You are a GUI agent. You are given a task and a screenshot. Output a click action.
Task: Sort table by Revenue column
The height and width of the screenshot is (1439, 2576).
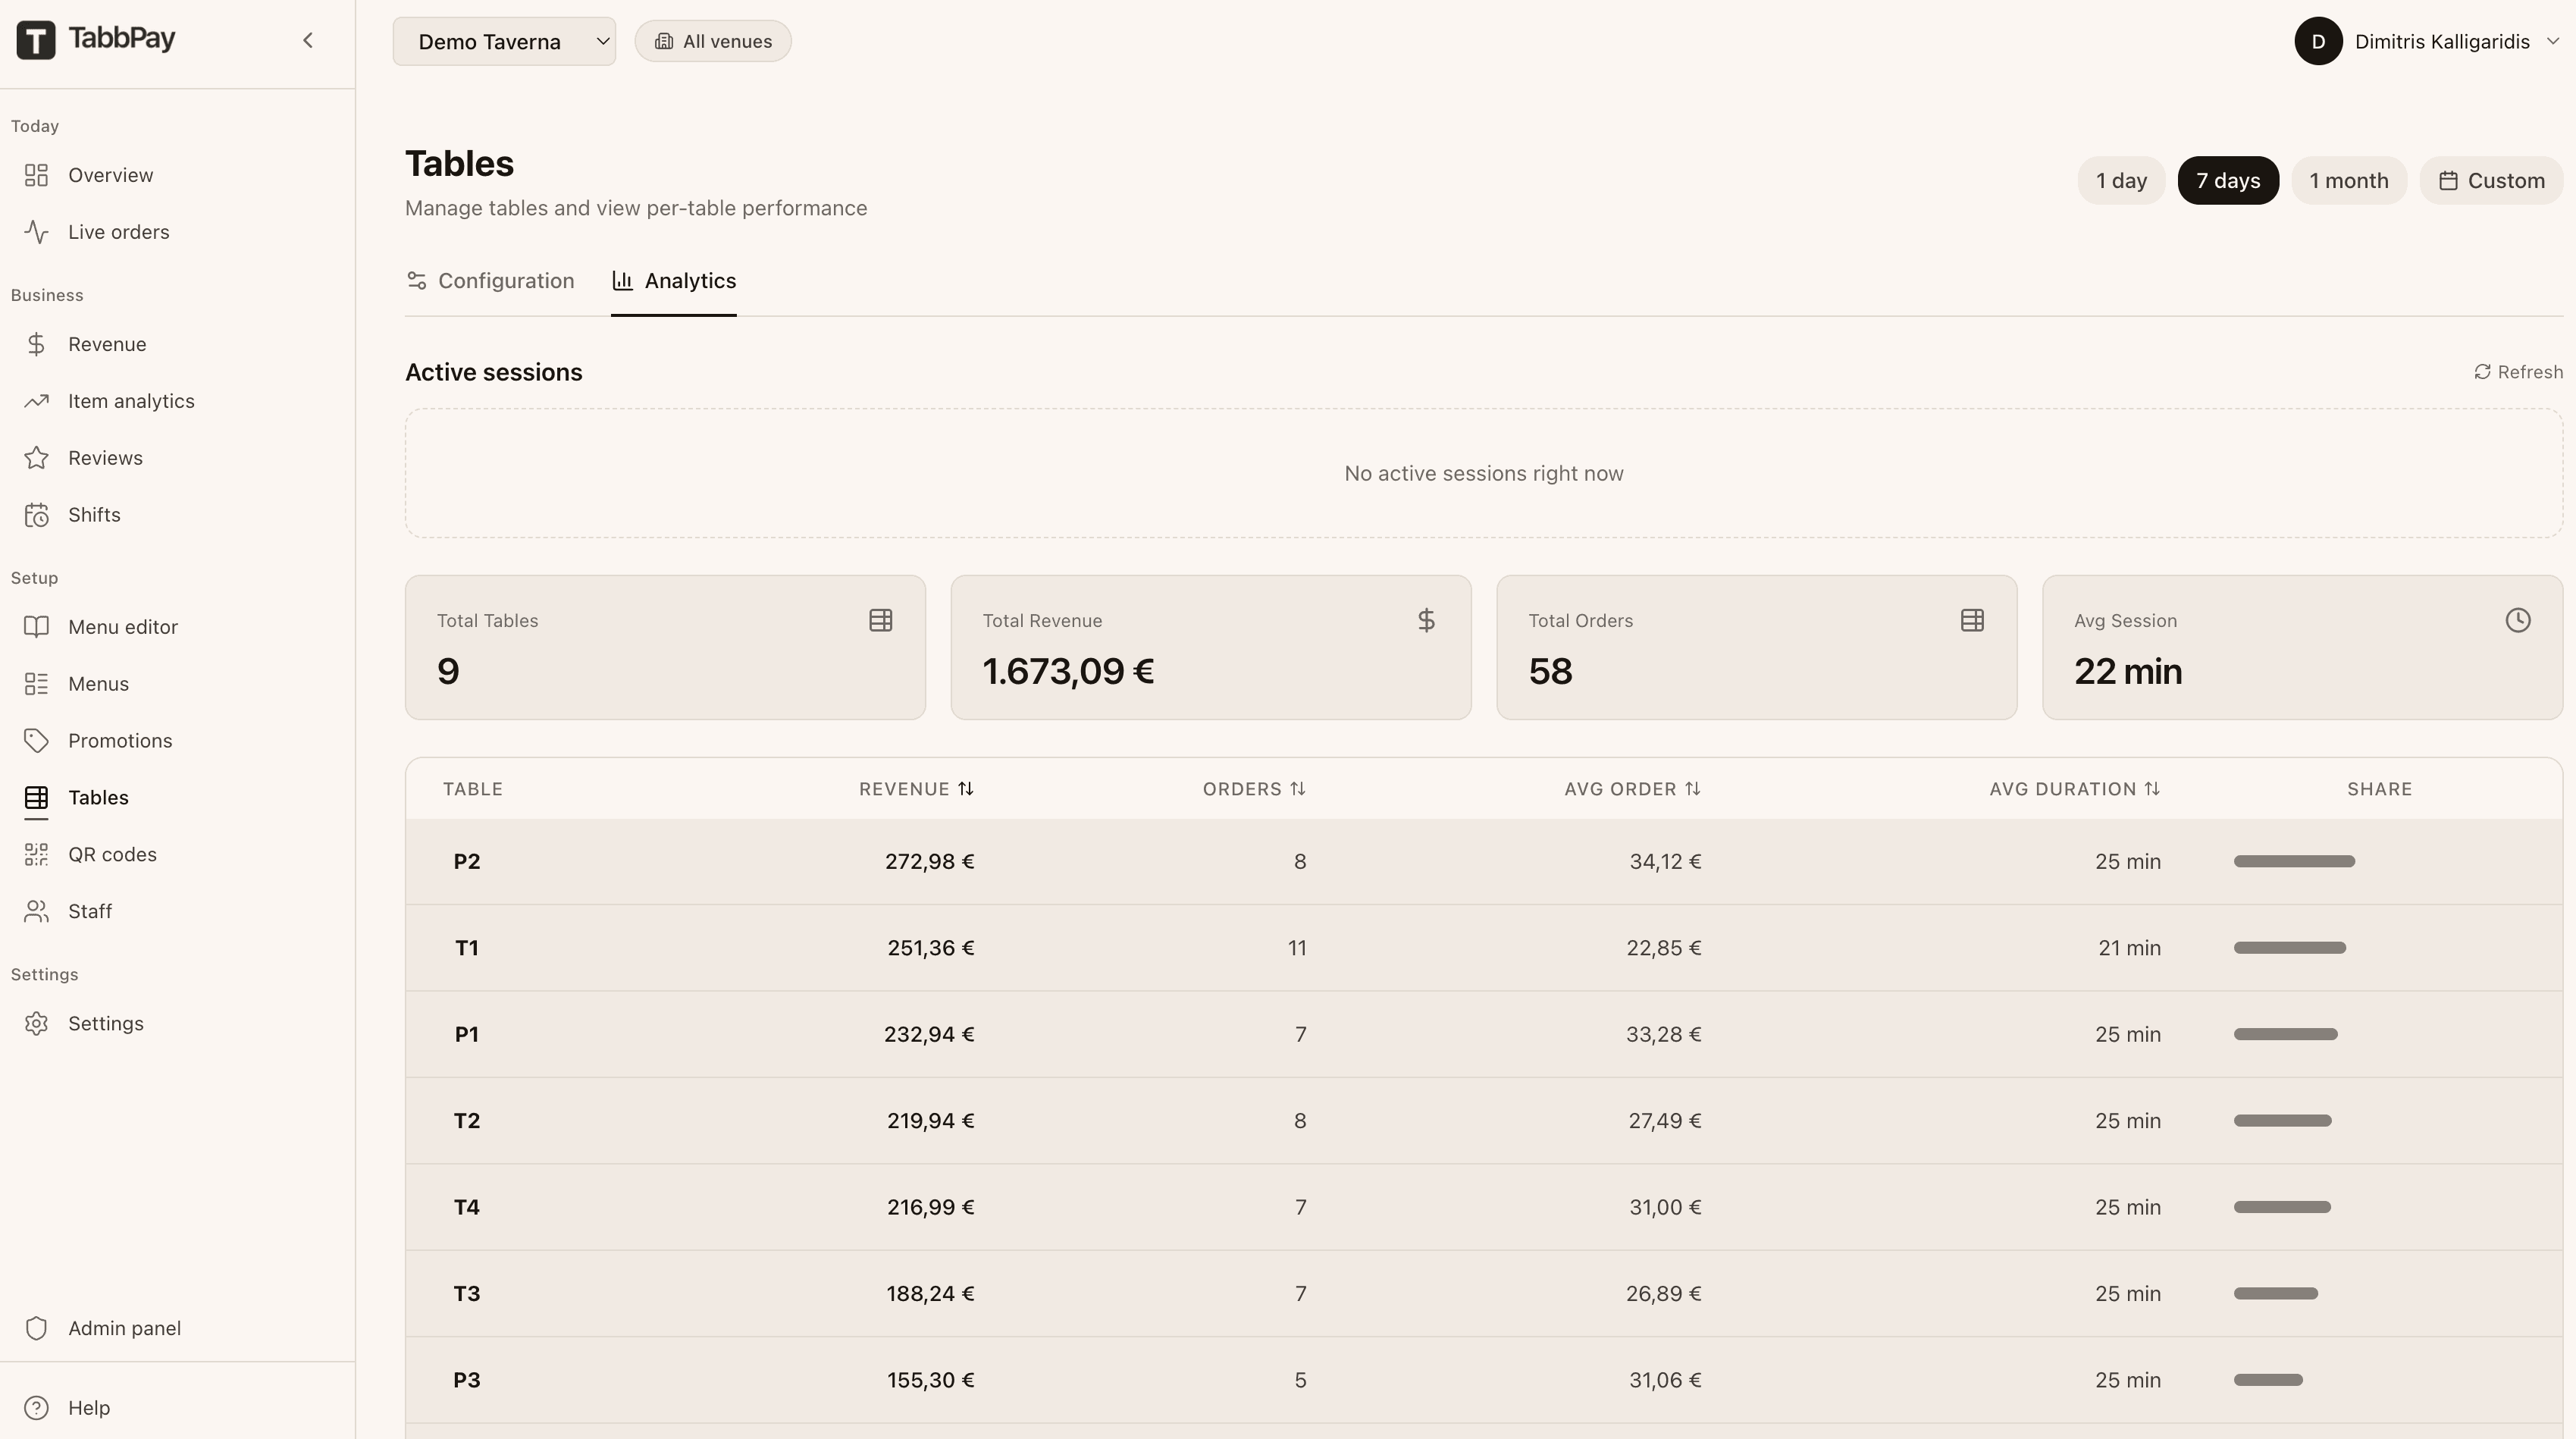pyautogui.click(x=916, y=789)
